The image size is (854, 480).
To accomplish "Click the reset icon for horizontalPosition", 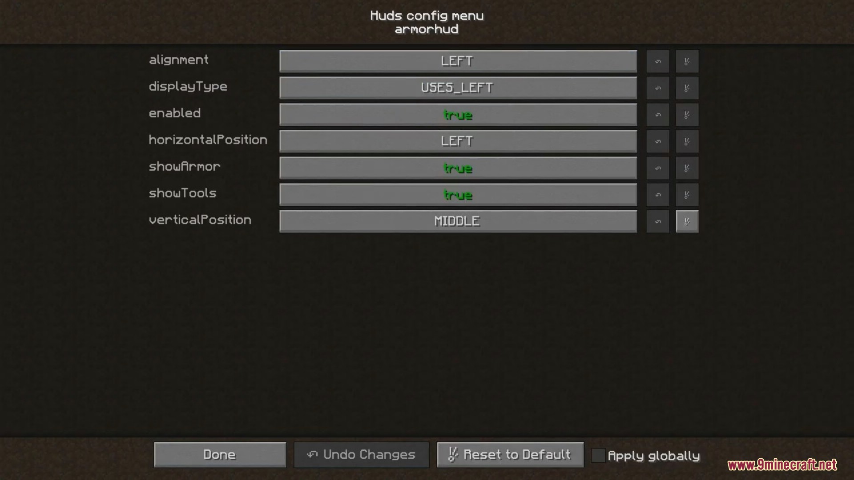I will coord(686,140).
